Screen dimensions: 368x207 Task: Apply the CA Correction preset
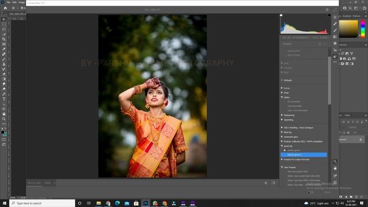[294, 102]
